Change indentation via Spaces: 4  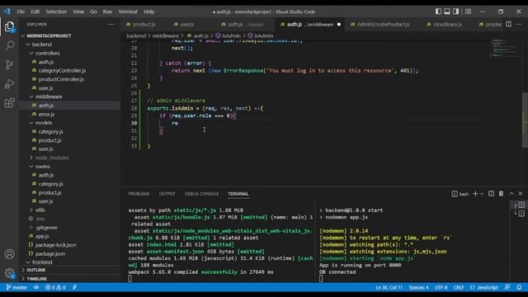[x=418, y=287]
